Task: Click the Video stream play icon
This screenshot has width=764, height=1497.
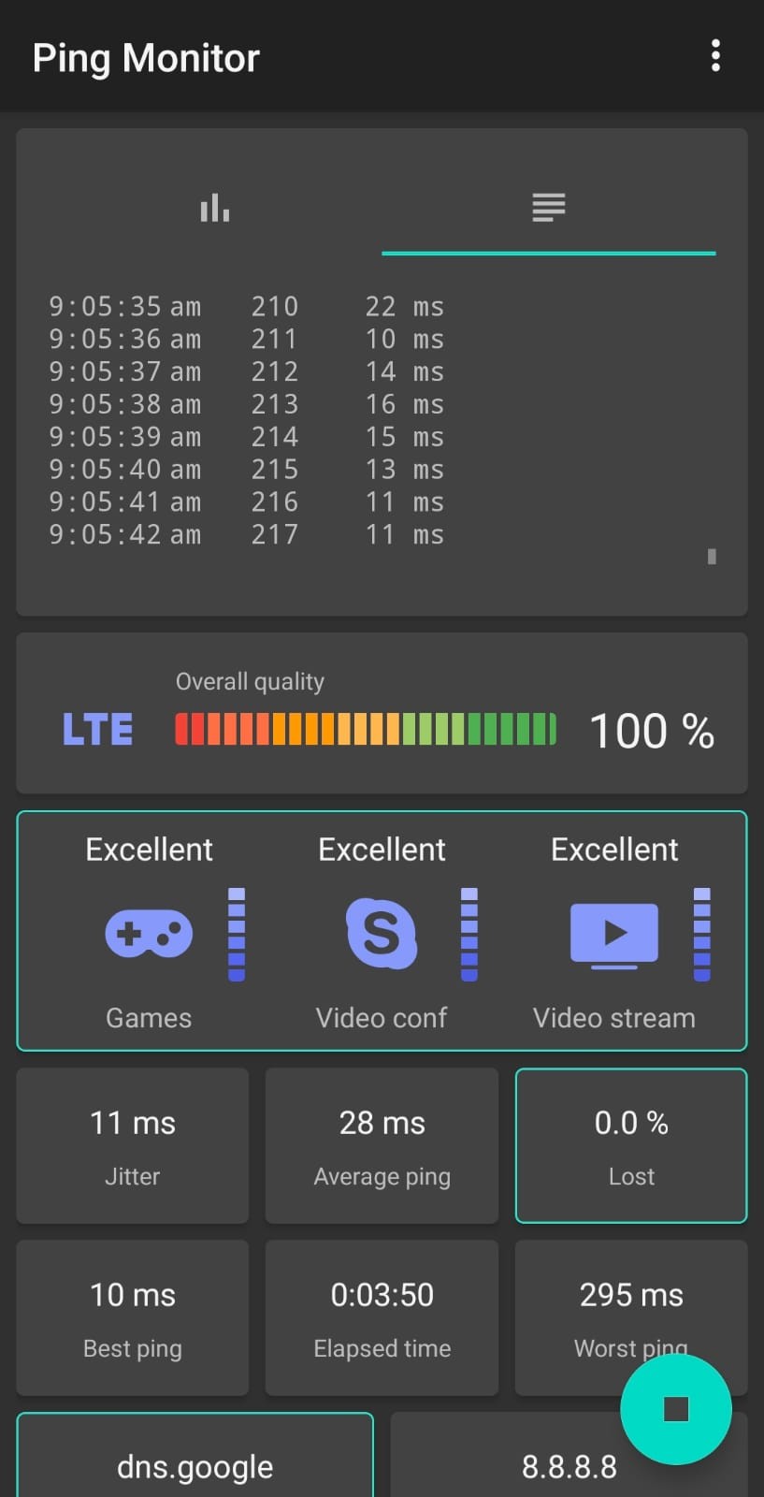Action: click(x=613, y=934)
